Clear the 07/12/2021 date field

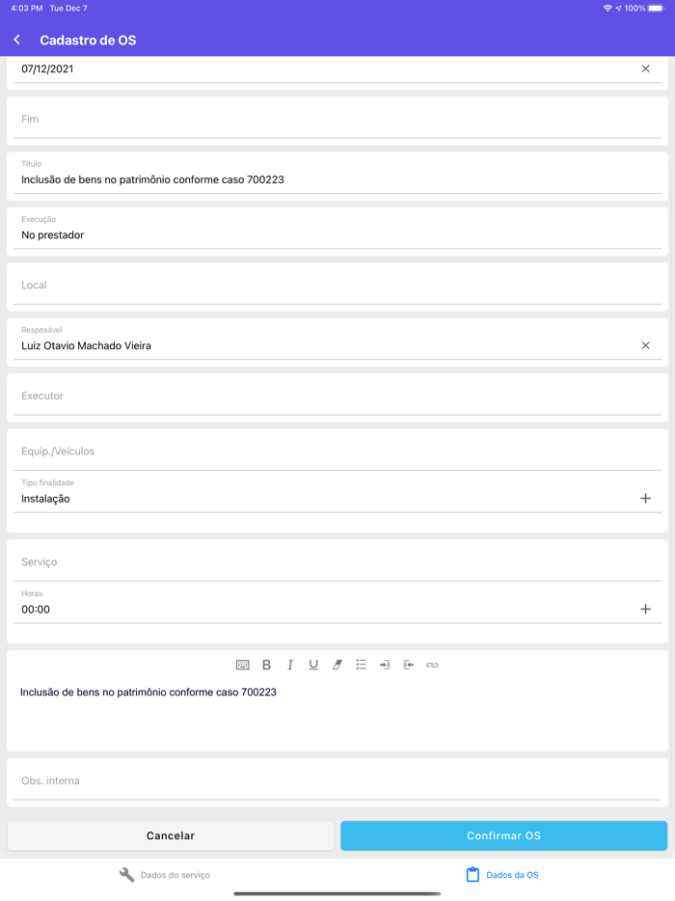pos(646,68)
